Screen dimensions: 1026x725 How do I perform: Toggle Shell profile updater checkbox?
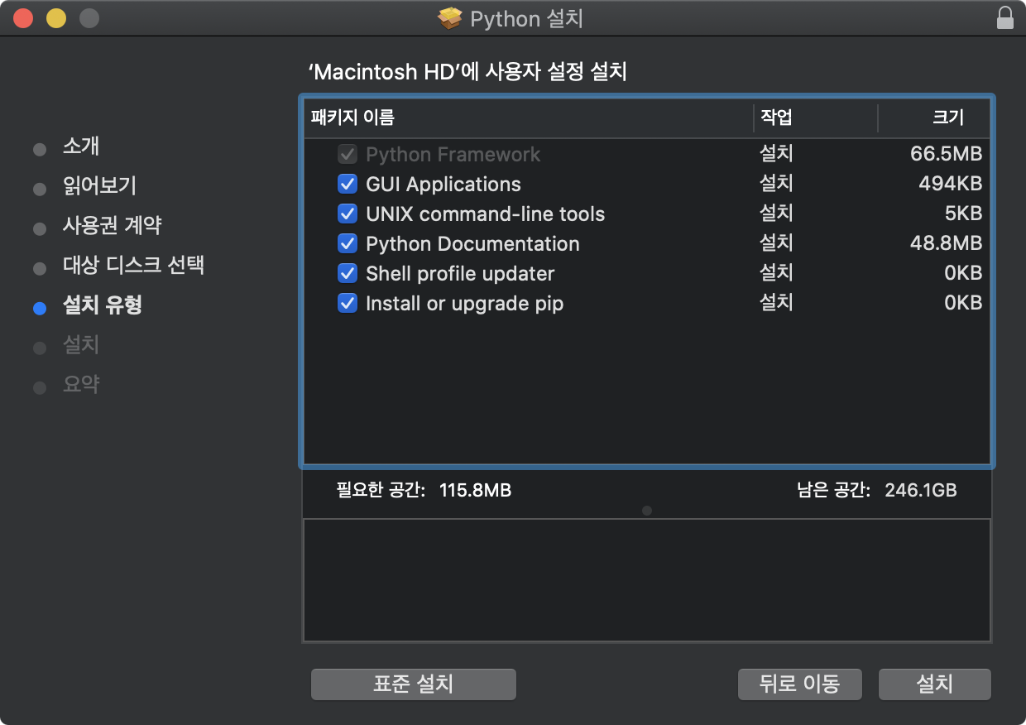[348, 273]
